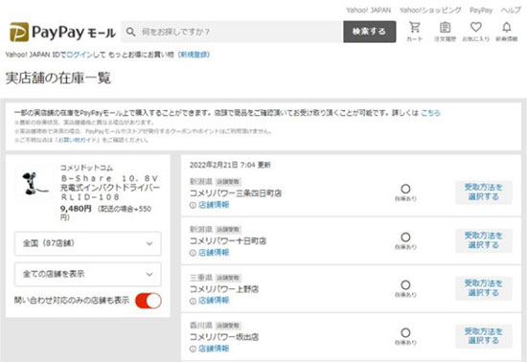Click the search magnifier icon

130,32
